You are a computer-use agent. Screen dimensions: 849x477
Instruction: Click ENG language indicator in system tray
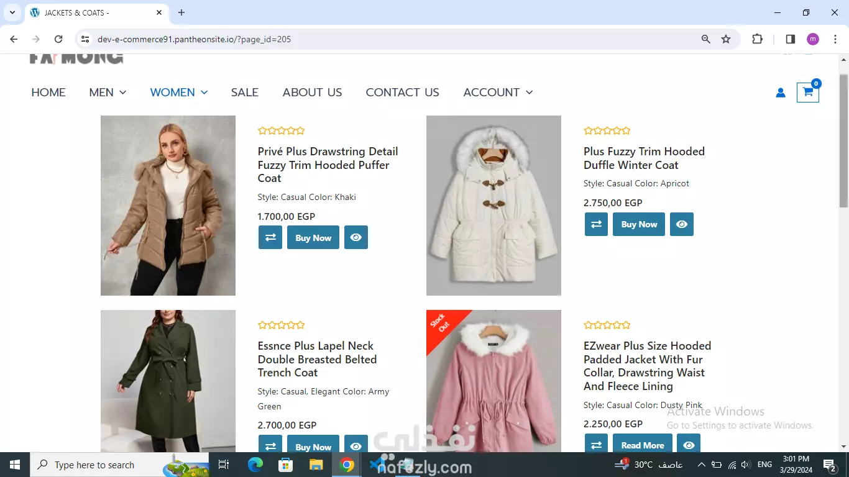[764, 465]
